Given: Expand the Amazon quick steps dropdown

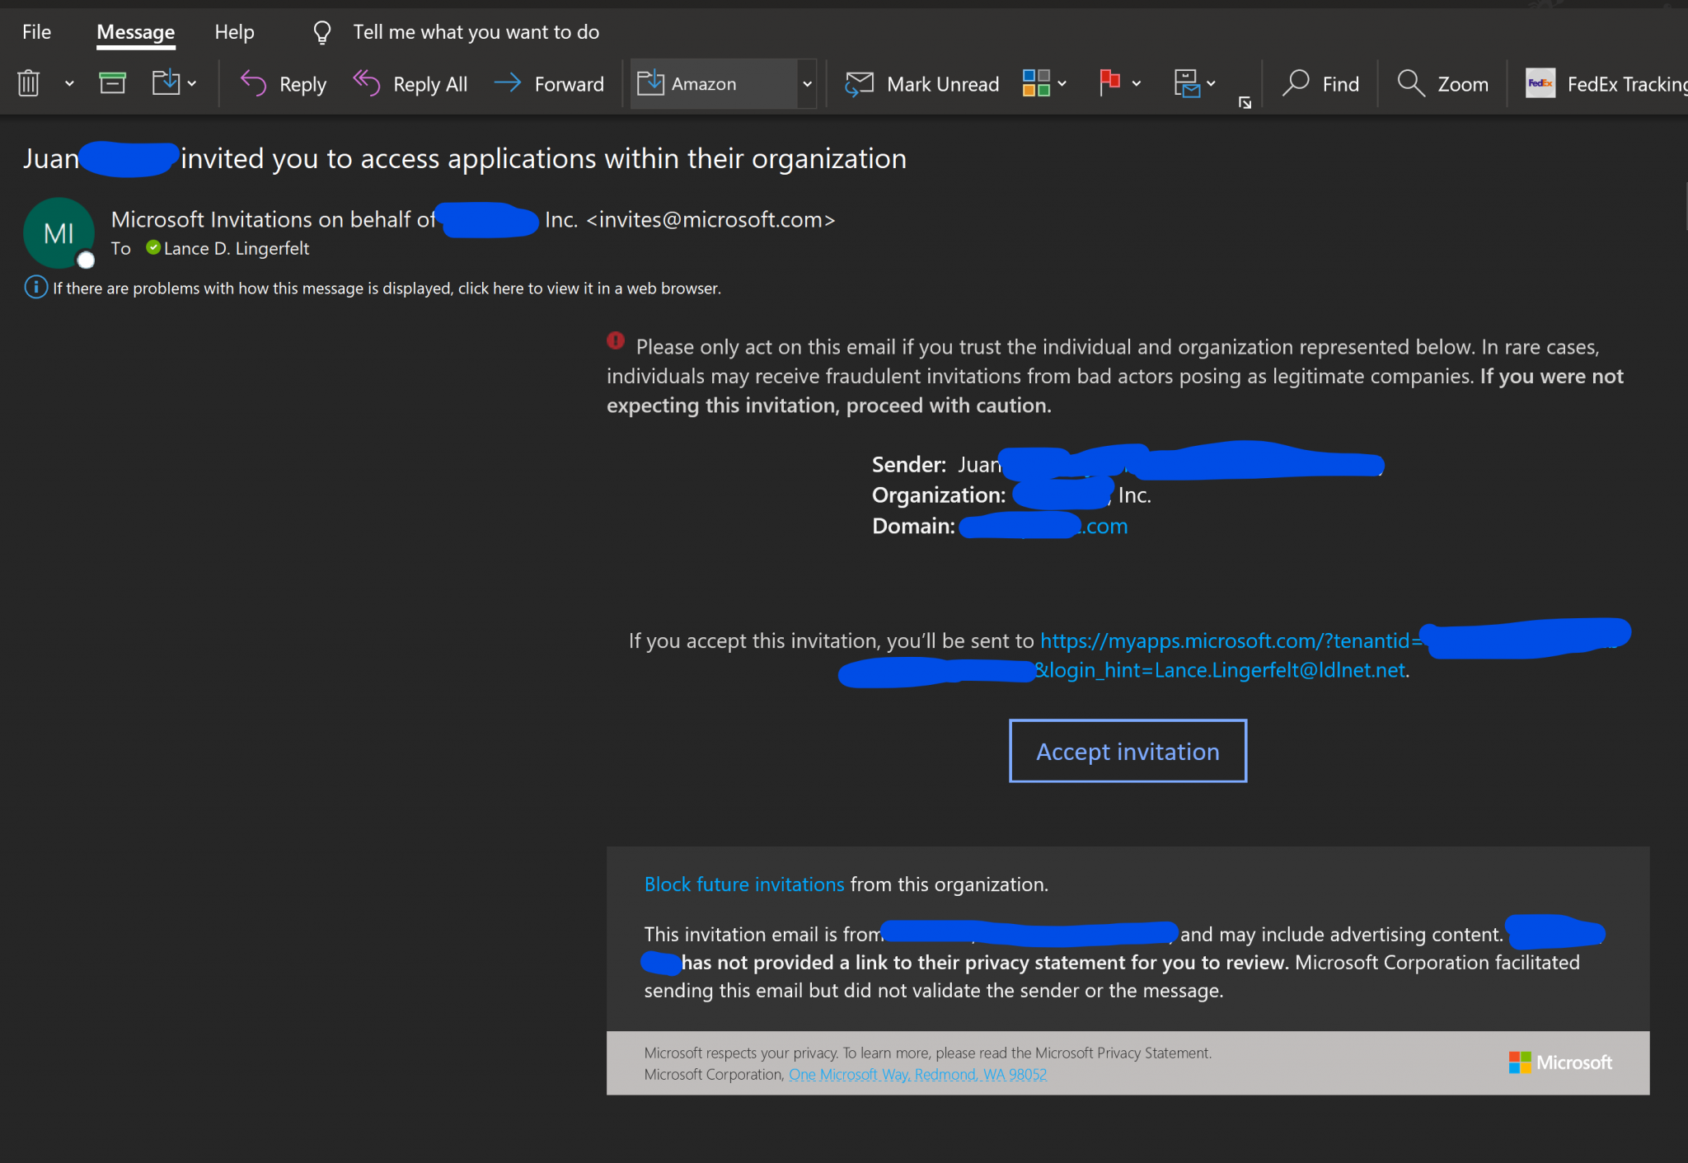Looking at the screenshot, I should point(806,83).
